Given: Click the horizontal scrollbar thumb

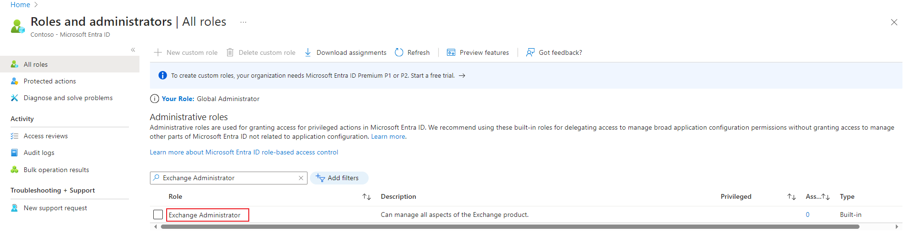Looking at the screenshot, I should (x=510, y=227).
